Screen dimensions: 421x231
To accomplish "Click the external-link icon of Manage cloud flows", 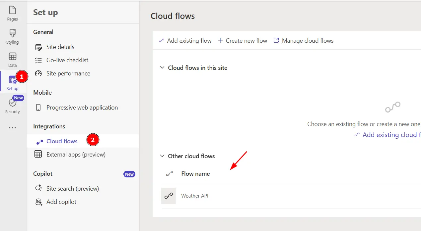I will pyautogui.click(x=276, y=40).
